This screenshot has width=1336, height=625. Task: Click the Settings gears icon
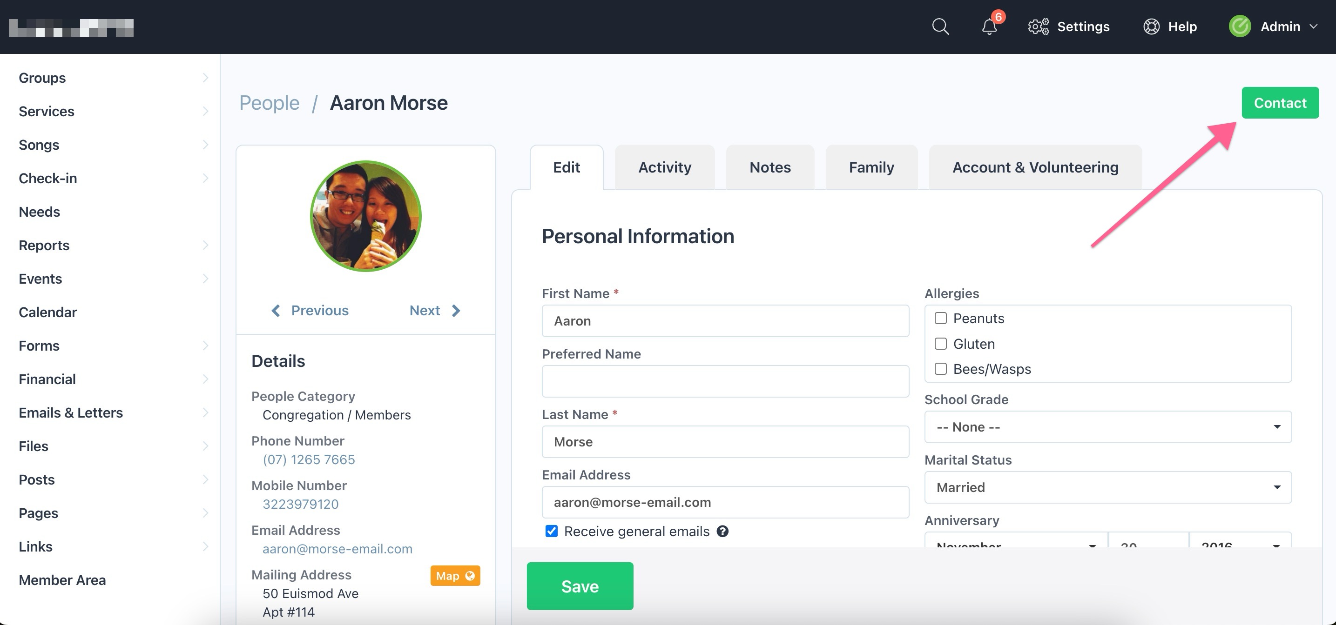click(1038, 27)
